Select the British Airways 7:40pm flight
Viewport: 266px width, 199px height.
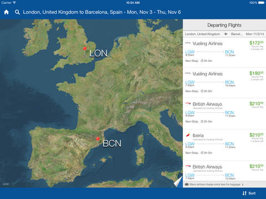click(224, 171)
